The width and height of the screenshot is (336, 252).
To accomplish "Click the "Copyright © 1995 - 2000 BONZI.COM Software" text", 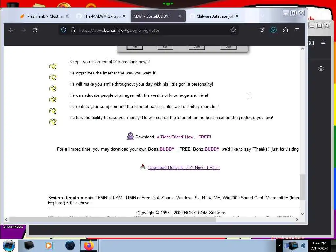I will click(181, 213).
